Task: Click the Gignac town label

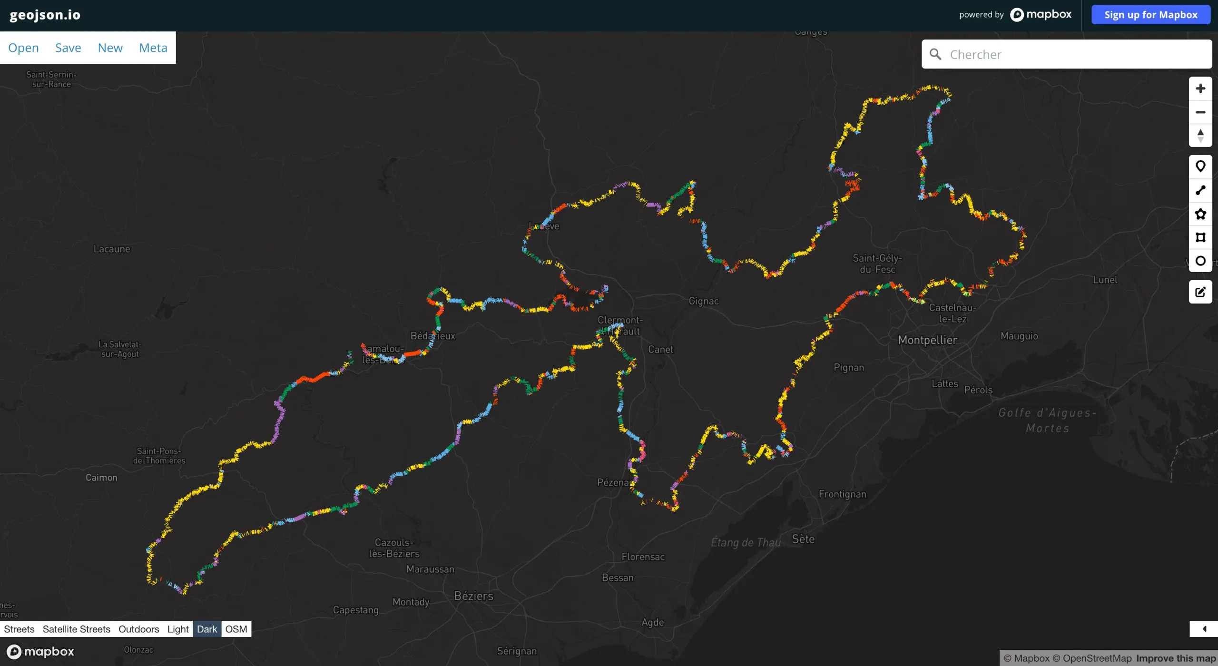Action: pyautogui.click(x=704, y=301)
